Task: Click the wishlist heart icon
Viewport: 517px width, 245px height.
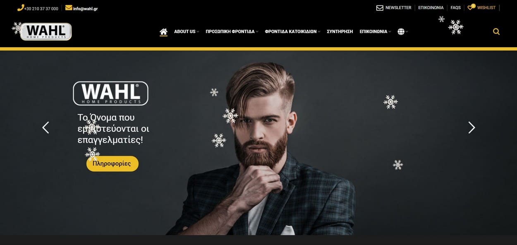Action: pos(470,7)
